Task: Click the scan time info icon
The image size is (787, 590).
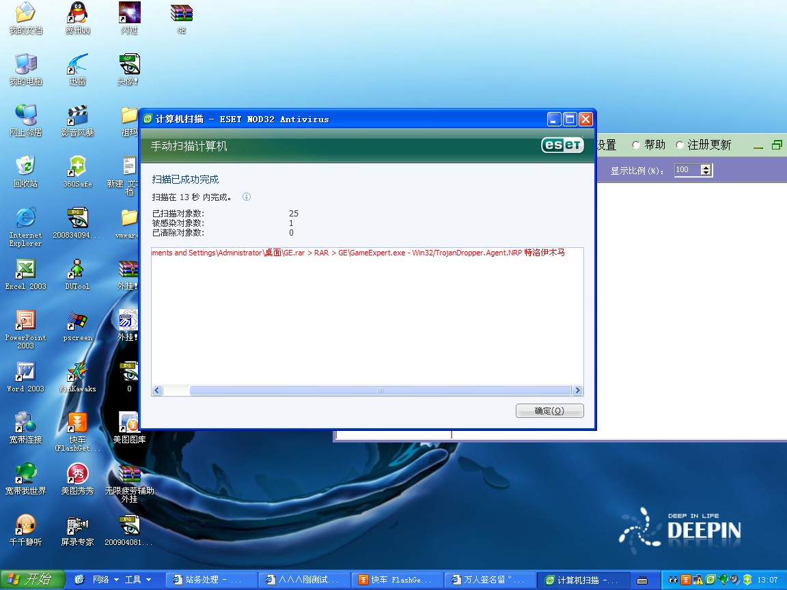Action: (247, 197)
